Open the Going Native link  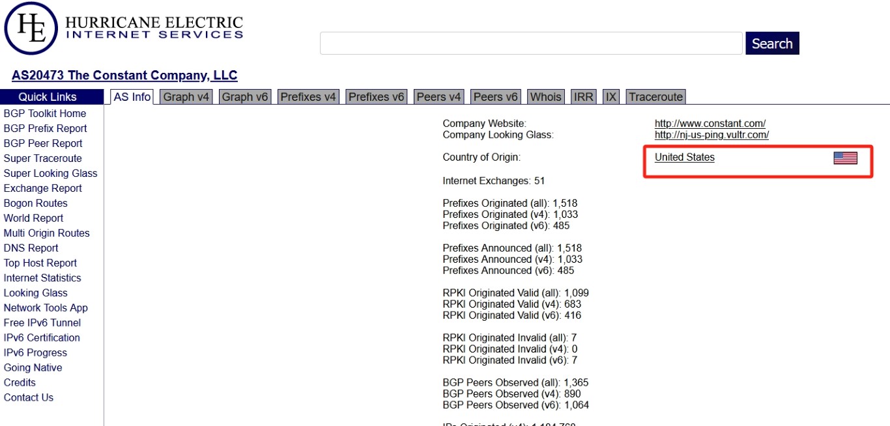point(33,367)
